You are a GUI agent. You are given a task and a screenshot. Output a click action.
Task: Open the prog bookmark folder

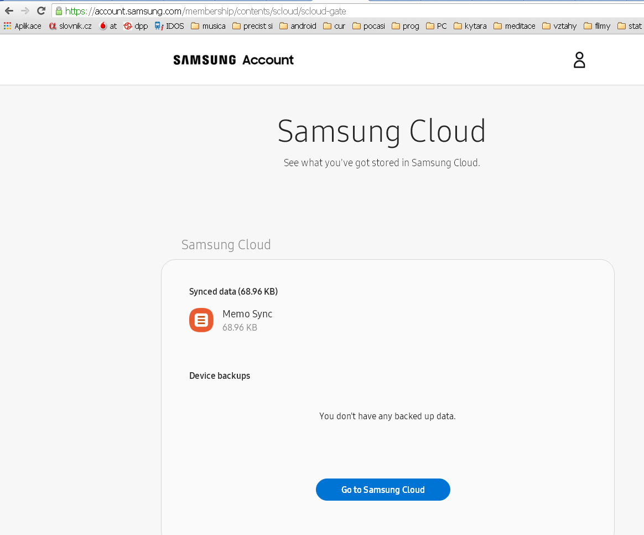[x=406, y=26]
